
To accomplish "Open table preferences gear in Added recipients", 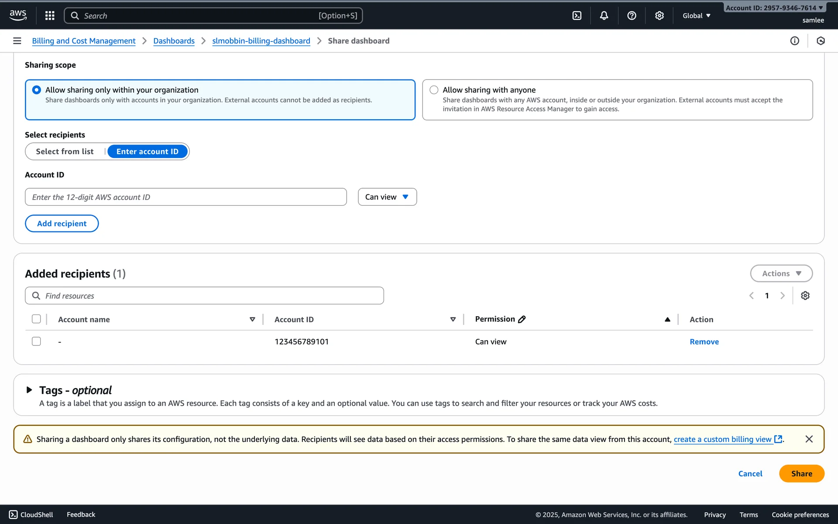I will pyautogui.click(x=805, y=296).
